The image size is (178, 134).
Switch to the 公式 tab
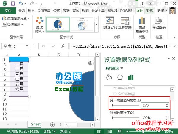coord(57,11)
